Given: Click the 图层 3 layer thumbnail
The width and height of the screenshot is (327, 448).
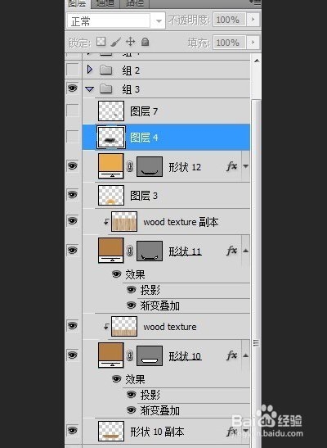Looking at the screenshot, I should [x=111, y=196].
